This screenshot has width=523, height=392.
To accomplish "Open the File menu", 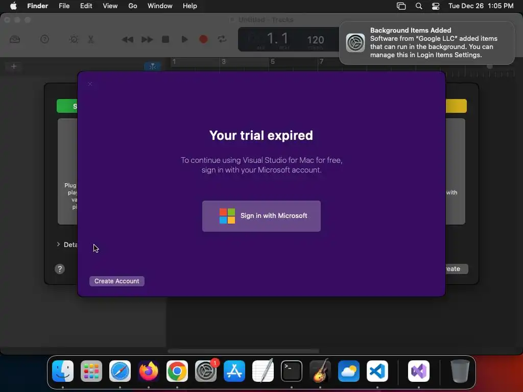I will [64, 6].
